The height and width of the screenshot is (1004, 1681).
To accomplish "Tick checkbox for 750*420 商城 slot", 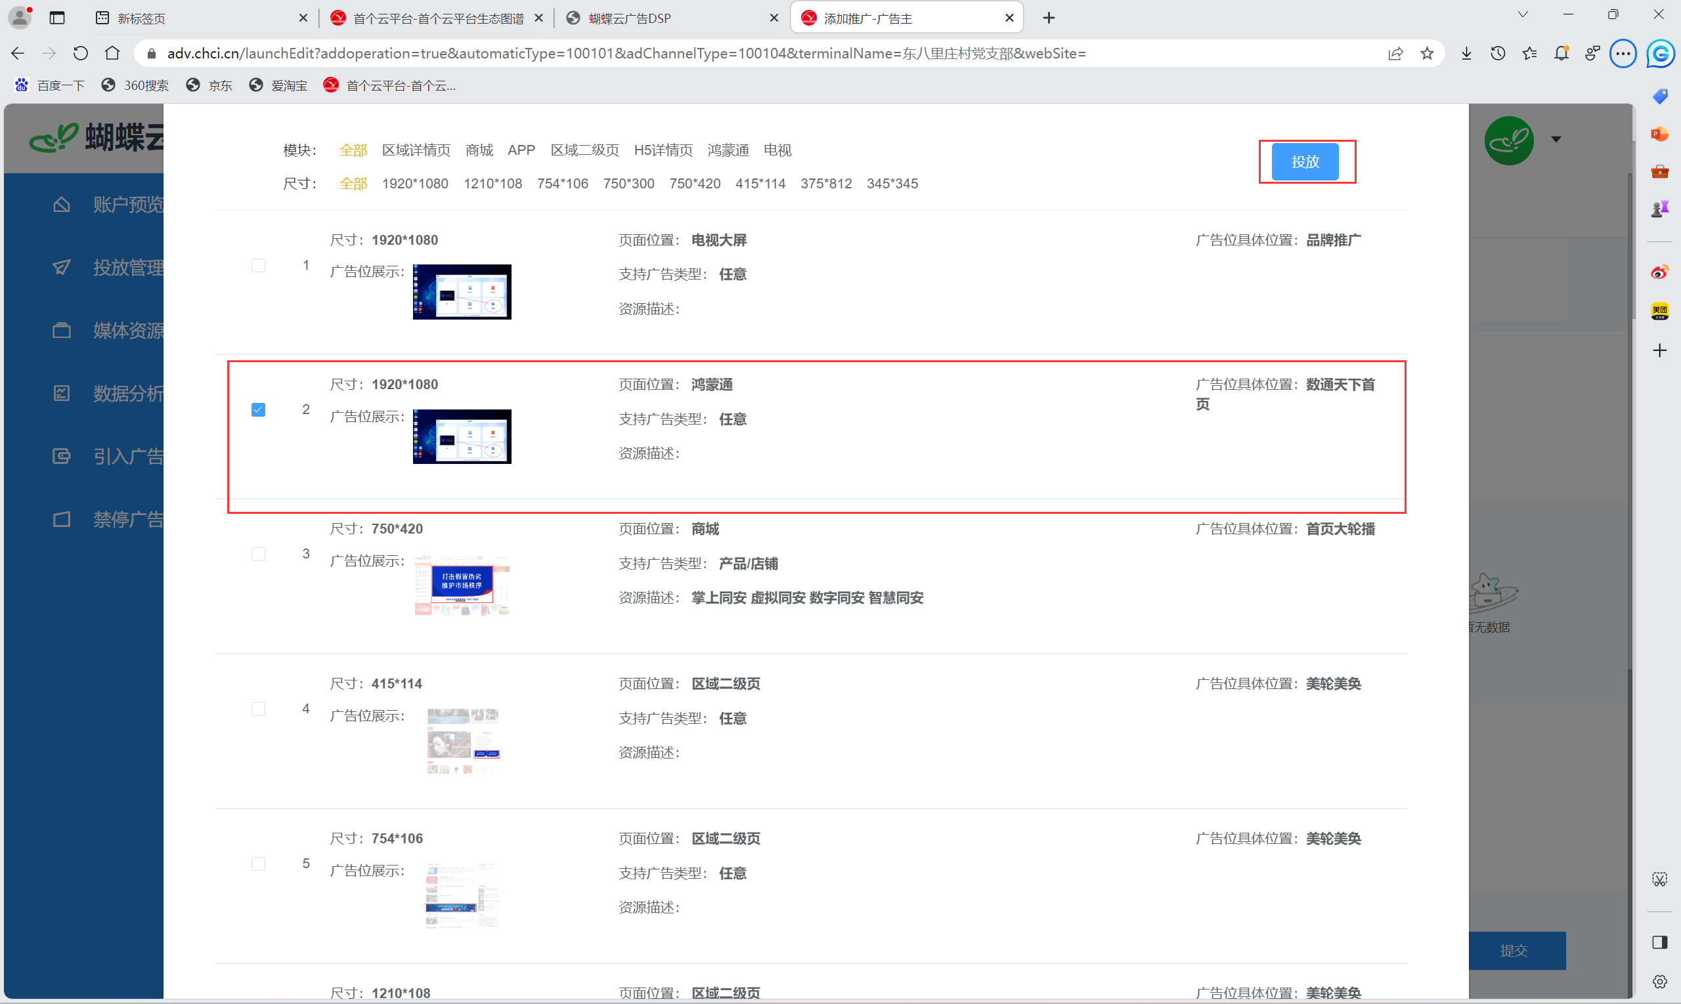I will [x=258, y=554].
